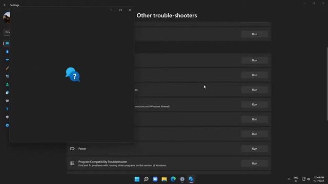Screen dimensions: 328x184
Task: Click the Power battery icon in list
Action: [x=72, y=149]
